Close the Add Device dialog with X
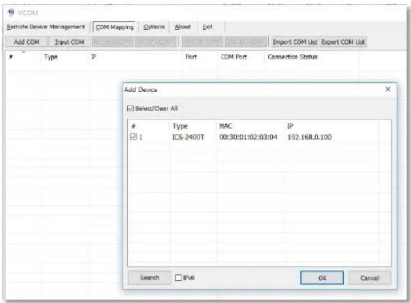 388,90
